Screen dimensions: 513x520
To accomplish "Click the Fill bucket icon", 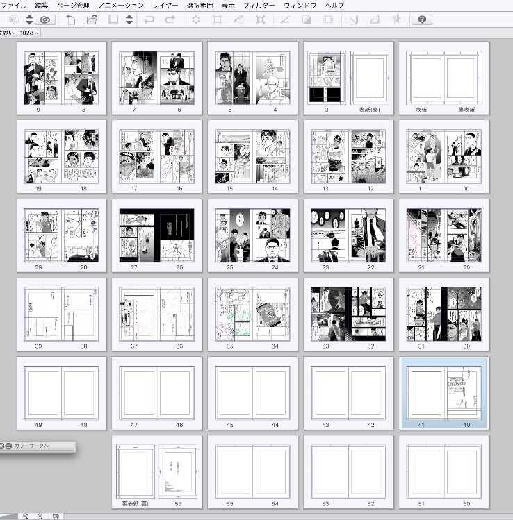I will tap(238, 19).
